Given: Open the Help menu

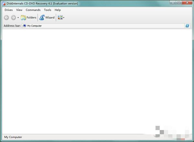Looking at the screenshot, I should 58,10.
